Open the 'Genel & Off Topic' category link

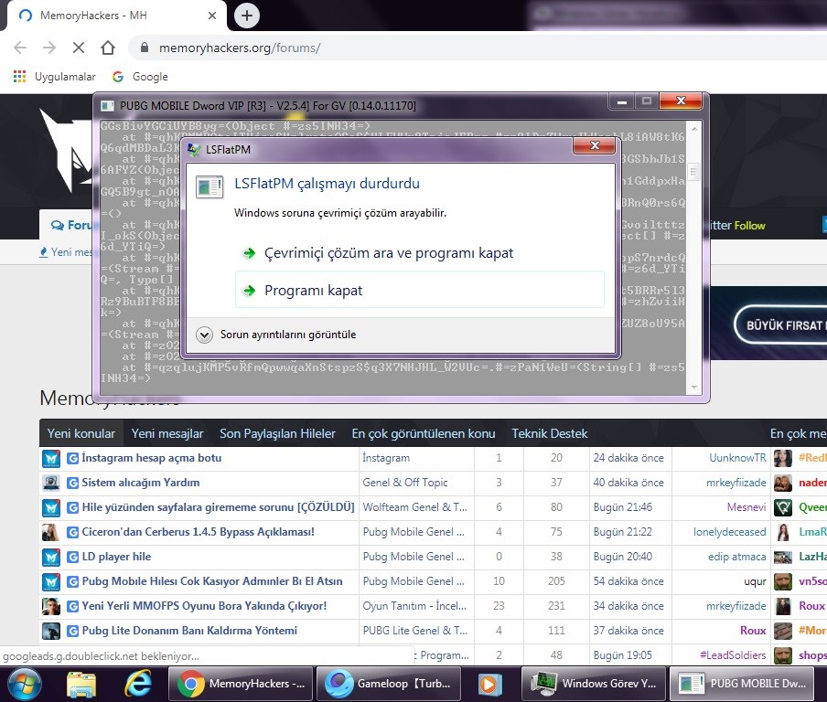click(405, 483)
